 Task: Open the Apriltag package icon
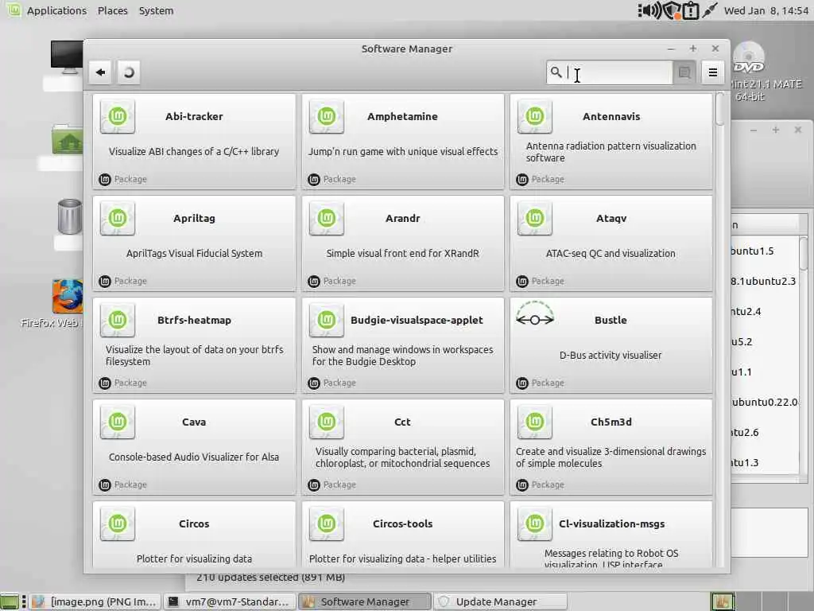(118, 218)
